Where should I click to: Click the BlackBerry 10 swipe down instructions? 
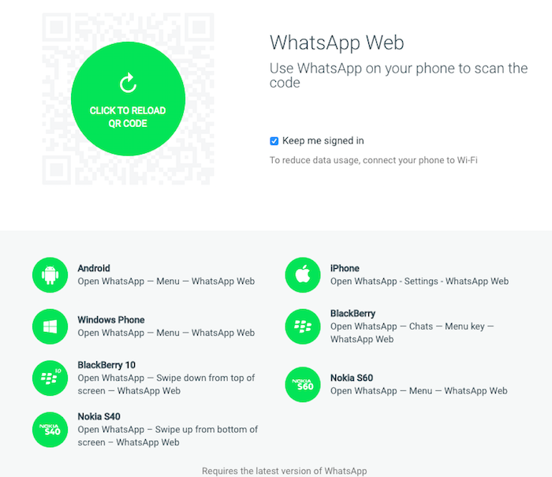pos(166,385)
